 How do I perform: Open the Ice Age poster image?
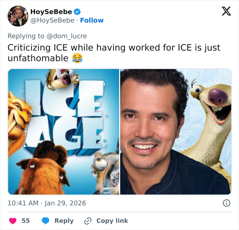click(x=64, y=132)
